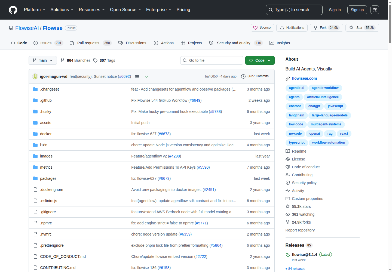Expand the Platform menu
Image resolution: width=392 pixels, height=272 pixels.
(x=35, y=10)
